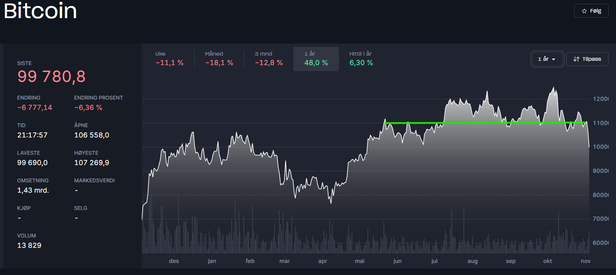Click the Omsetning value 1,43 mrd.
Screen dimensions: 616x275
pos(33,191)
